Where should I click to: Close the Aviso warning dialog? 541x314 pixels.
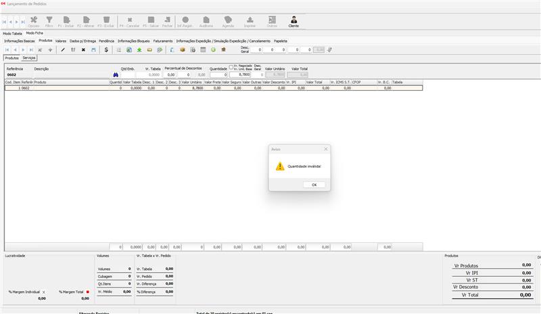pos(325,149)
